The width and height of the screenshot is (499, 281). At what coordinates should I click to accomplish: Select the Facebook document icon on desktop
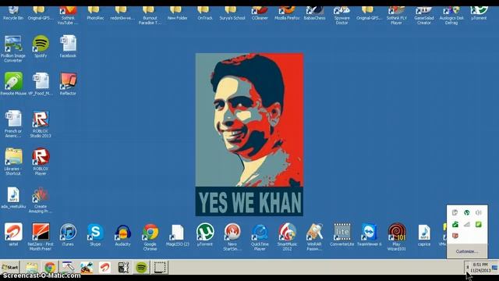point(68,47)
